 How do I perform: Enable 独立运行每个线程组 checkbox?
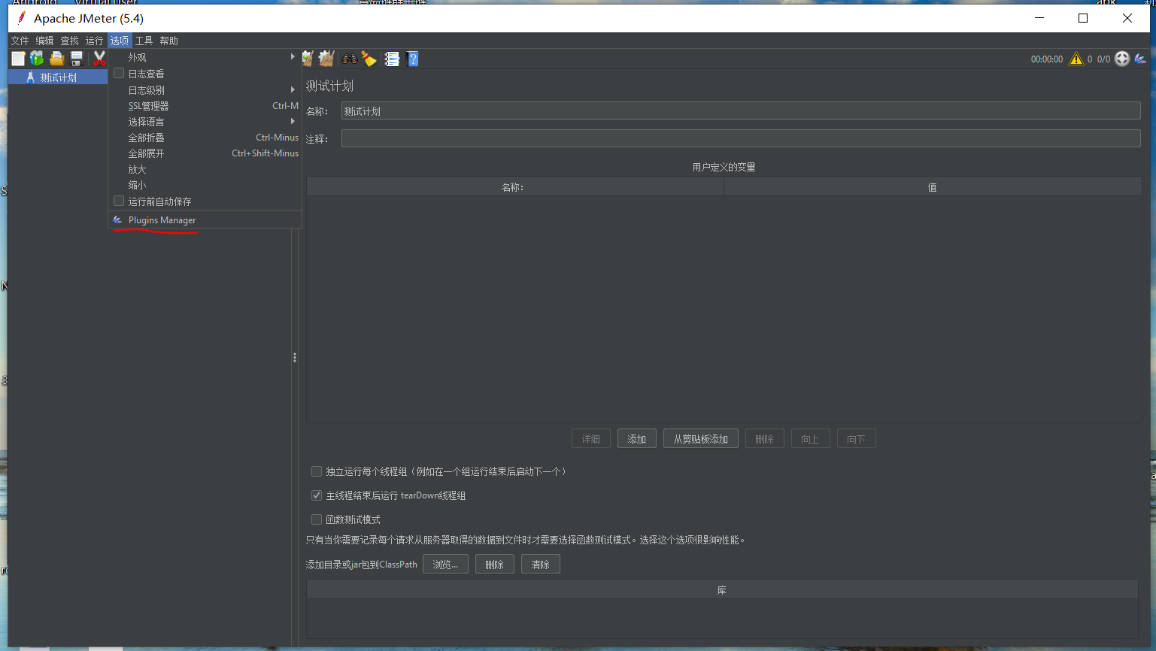coord(317,471)
